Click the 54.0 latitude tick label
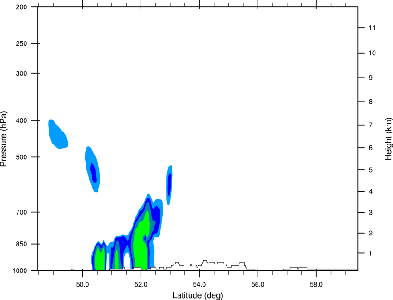The width and height of the screenshot is (393, 300). [199, 285]
